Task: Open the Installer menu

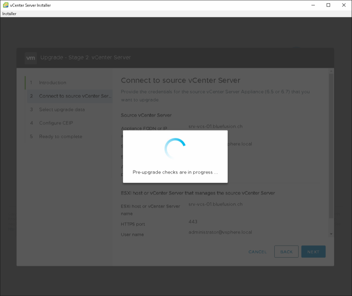Action: tap(9, 14)
